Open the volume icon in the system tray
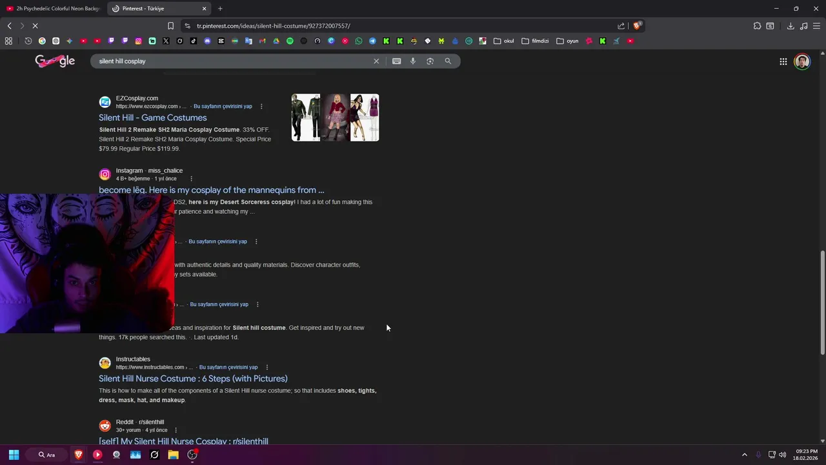 tap(783, 455)
